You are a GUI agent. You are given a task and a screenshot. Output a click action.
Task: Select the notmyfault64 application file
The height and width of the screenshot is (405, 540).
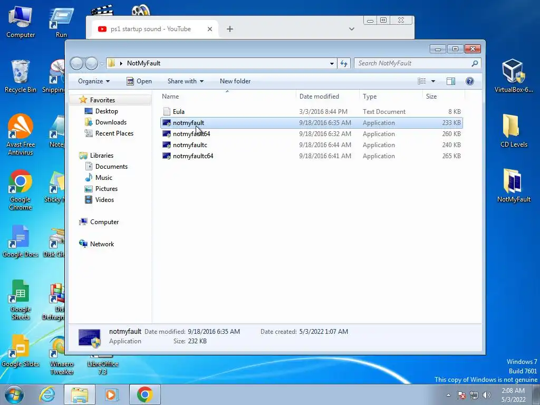(x=311, y=133)
